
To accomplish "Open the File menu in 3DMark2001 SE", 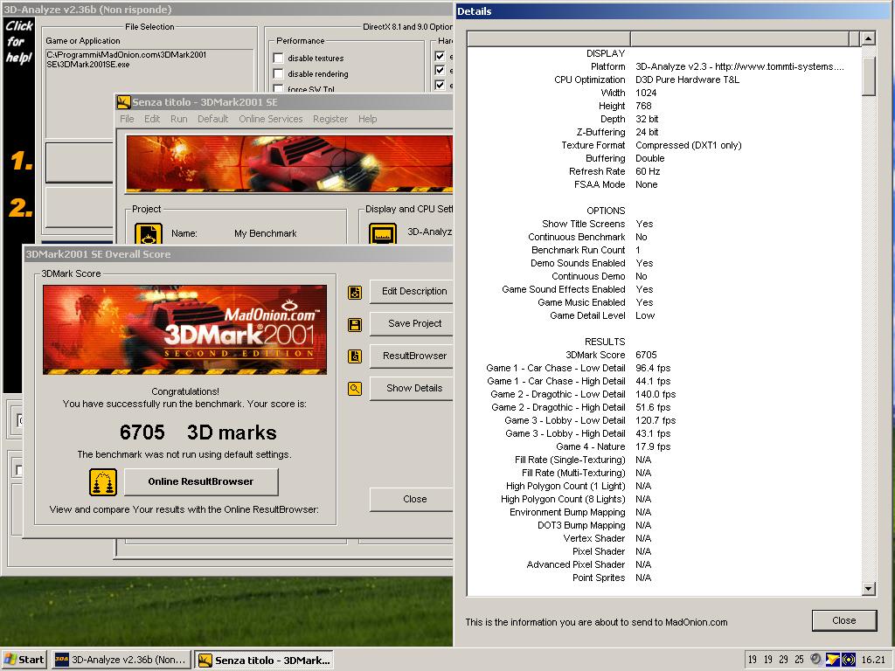I will (x=127, y=119).
